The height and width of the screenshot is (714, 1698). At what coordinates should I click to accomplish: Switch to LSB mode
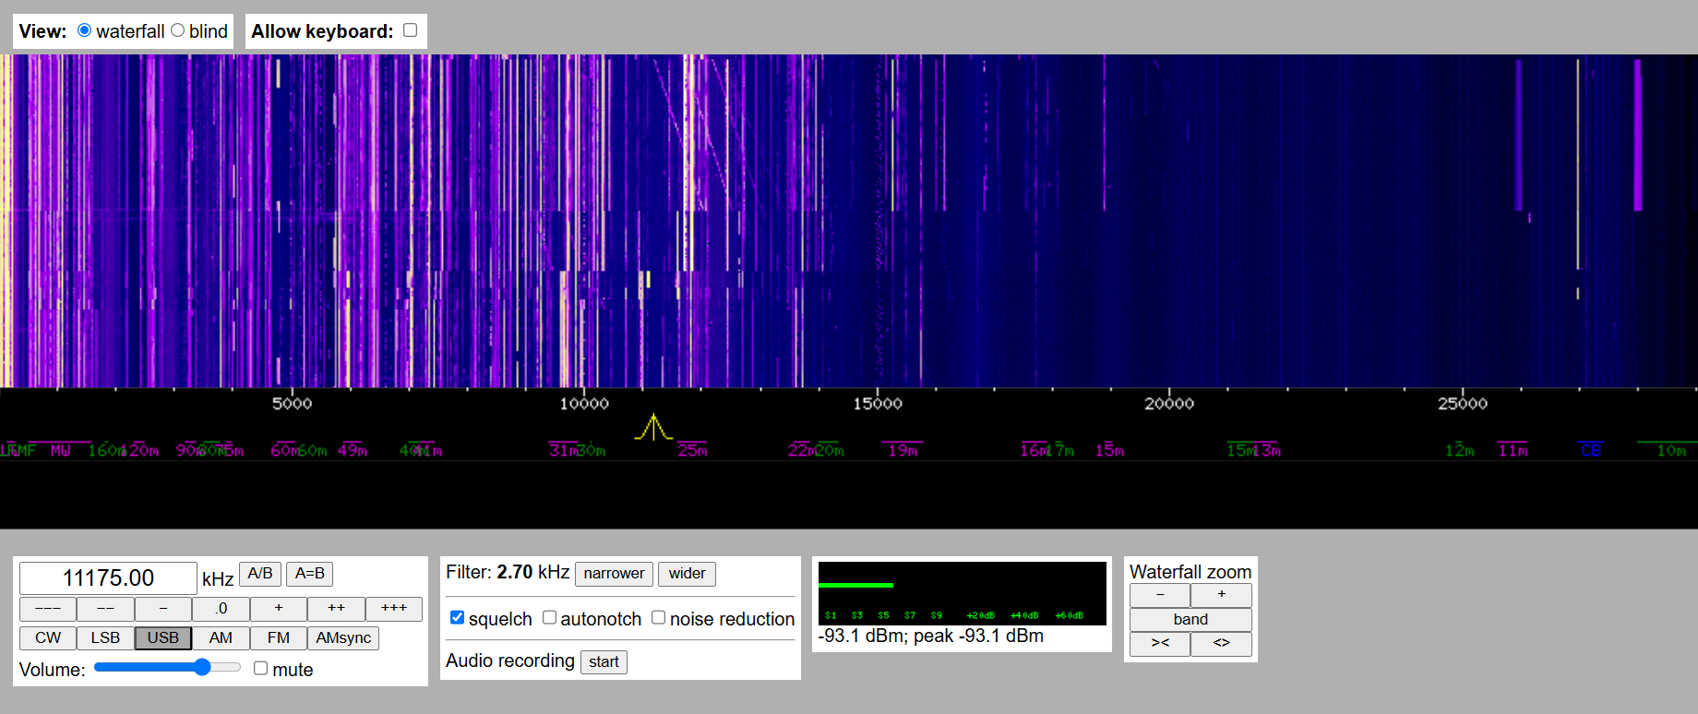pyautogui.click(x=105, y=638)
